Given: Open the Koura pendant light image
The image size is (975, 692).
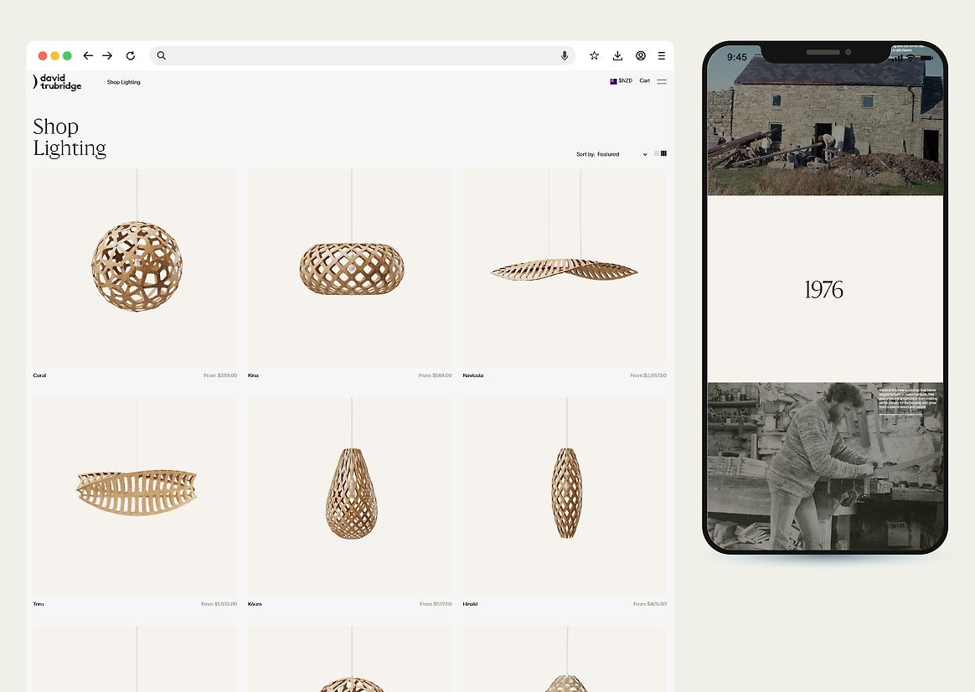Looking at the screenshot, I should coord(349,497).
